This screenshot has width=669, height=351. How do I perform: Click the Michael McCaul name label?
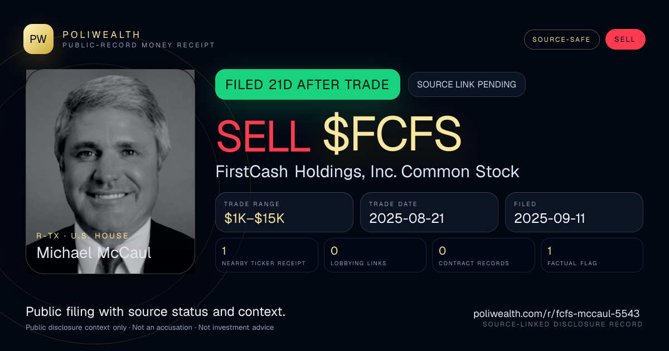click(94, 252)
